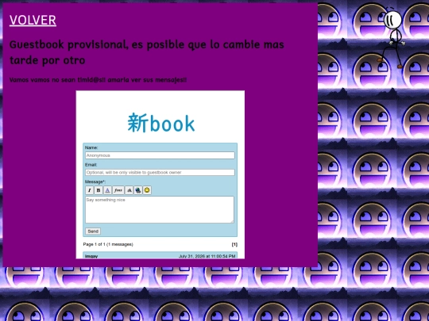The height and width of the screenshot is (321, 429).
Task: Click the 'Guestbook provisional' heading
Action: 147,52
